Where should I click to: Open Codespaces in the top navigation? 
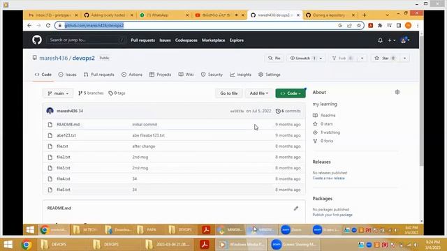pyautogui.click(x=186, y=40)
